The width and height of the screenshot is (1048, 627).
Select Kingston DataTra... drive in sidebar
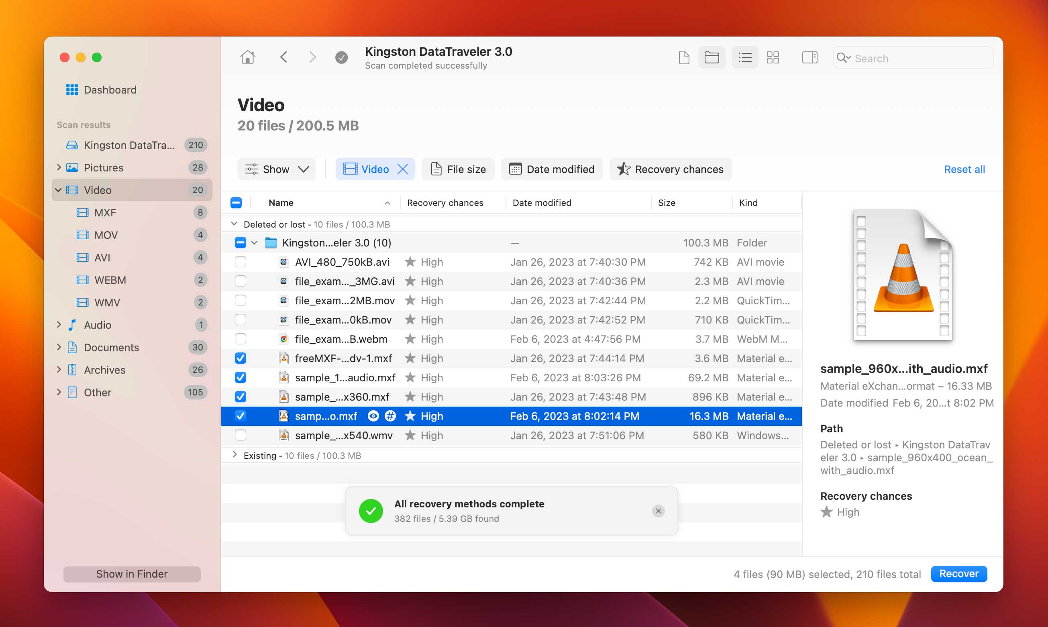(132, 145)
